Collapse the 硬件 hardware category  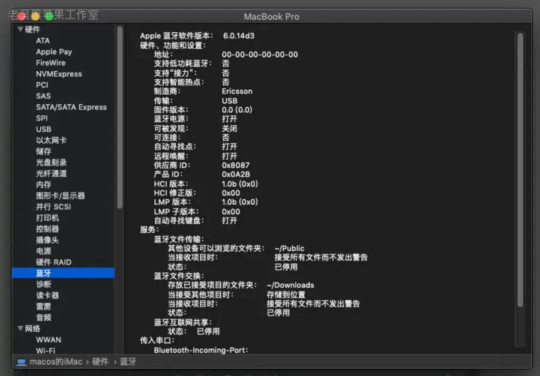pyautogui.click(x=20, y=29)
